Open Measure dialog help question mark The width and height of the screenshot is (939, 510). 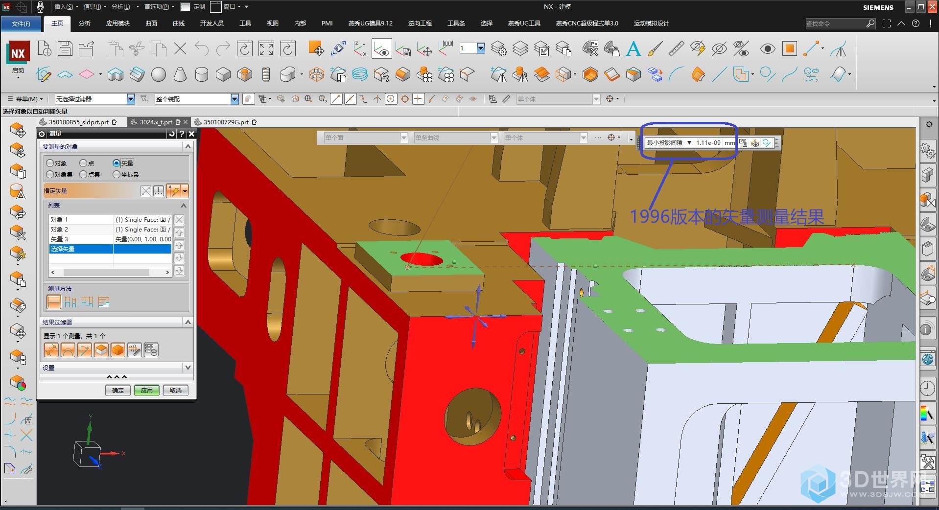[182, 134]
